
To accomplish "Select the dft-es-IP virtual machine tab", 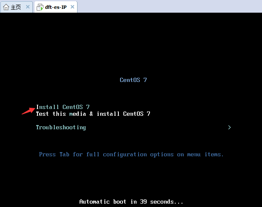I will pyautogui.click(x=56, y=7).
